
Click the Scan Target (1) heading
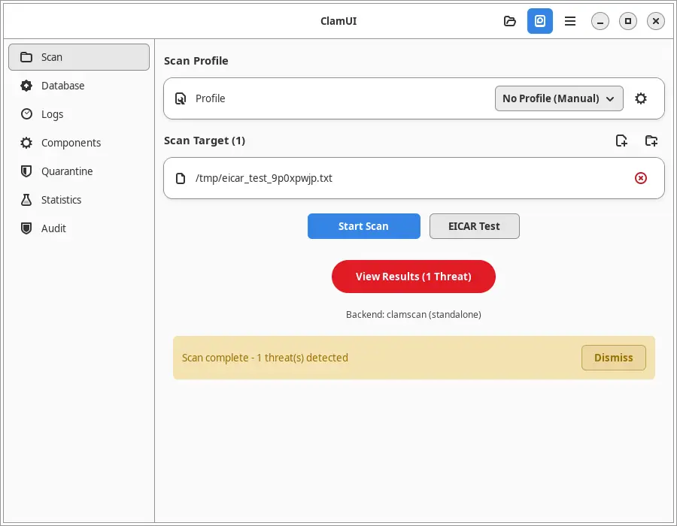coord(204,141)
